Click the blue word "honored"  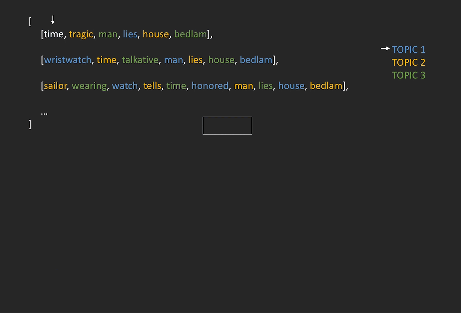(x=210, y=86)
